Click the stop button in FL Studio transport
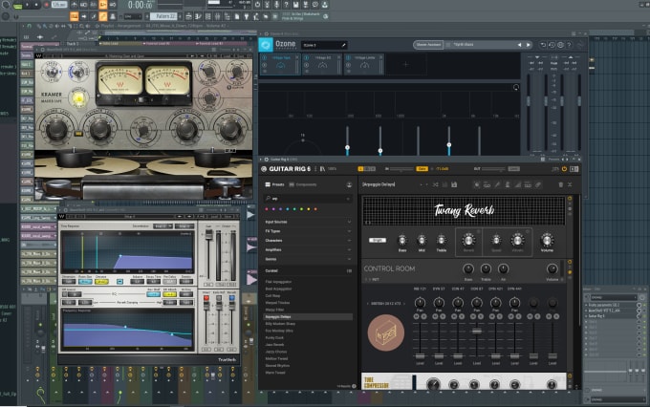Screen dimensions: 650x407 click(x=36, y=5)
